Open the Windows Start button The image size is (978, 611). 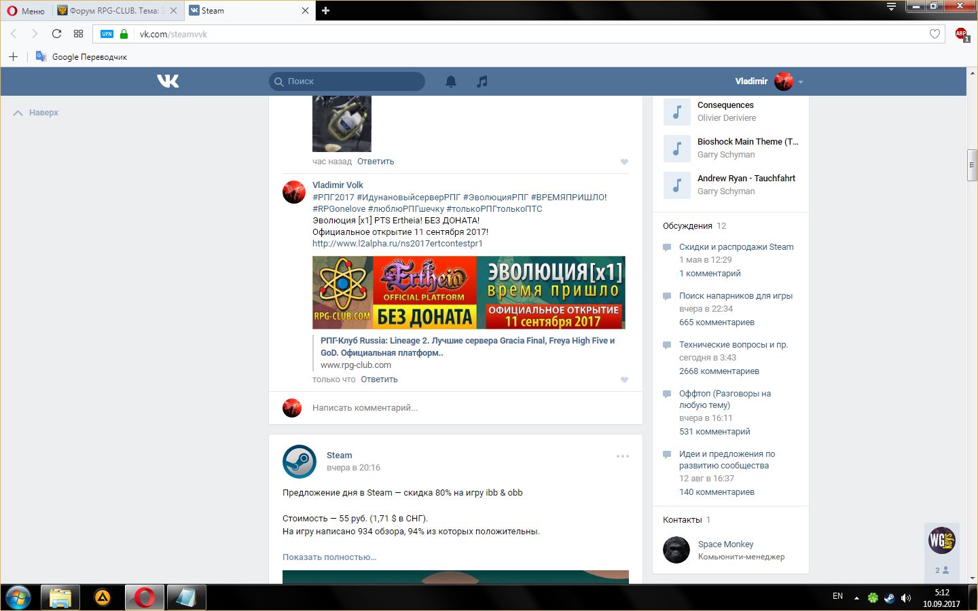[18, 597]
